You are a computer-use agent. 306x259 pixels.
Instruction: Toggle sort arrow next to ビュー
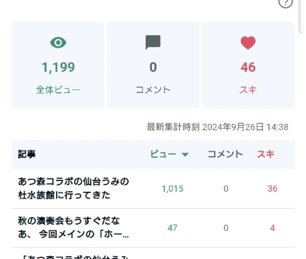click(x=185, y=154)
